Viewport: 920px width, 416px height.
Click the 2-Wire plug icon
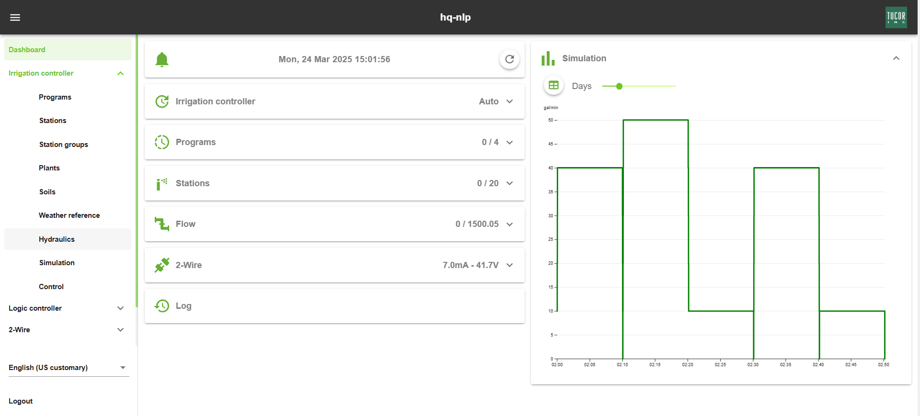[x=162, y=265]
